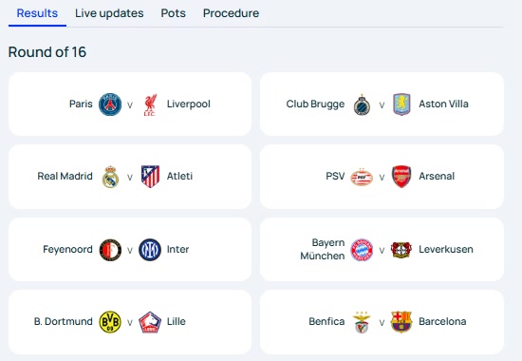Image resolution: width=522 pixels, height=361 pixels.
Task: Click the Barcelona club crest
Action: click(401, 322)
